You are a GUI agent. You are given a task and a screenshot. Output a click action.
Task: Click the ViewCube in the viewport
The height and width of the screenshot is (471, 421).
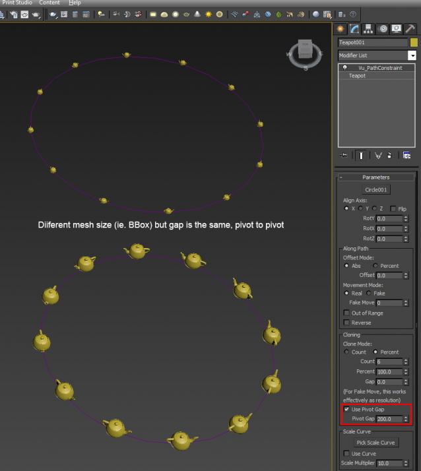[306, 51]
